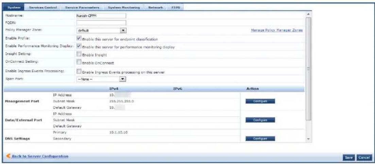Go to the System Monitoring tab
The width and height of the screenshot is (375, 164).
click(124, 7)
